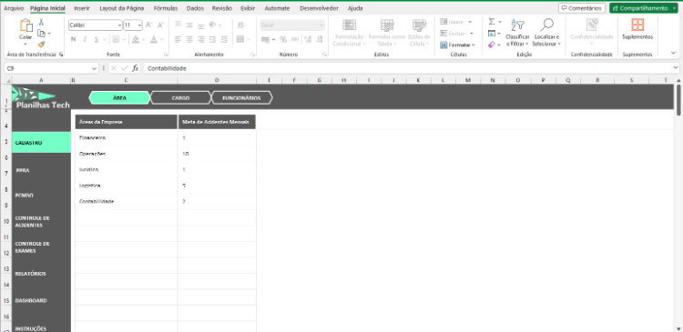Screen dimensions: 683x332
Task: Click the Cut scissors icon
Action: pos(41,22)
